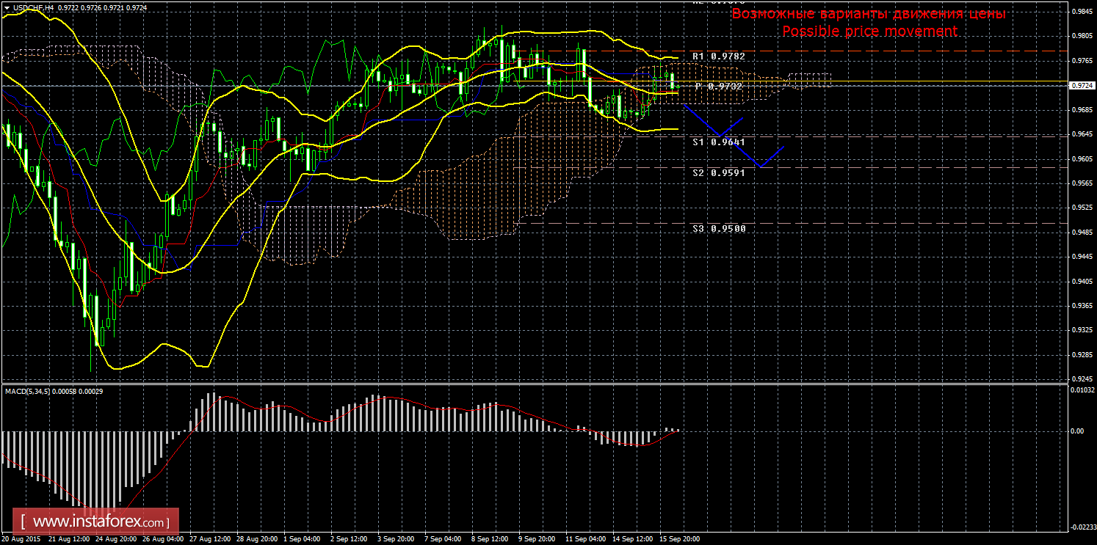Image resolution: width=1097 pixels, height=545 pixels.
Task: Click the 28 Aug 20:00 time label
Action: [x=256, y=539]
